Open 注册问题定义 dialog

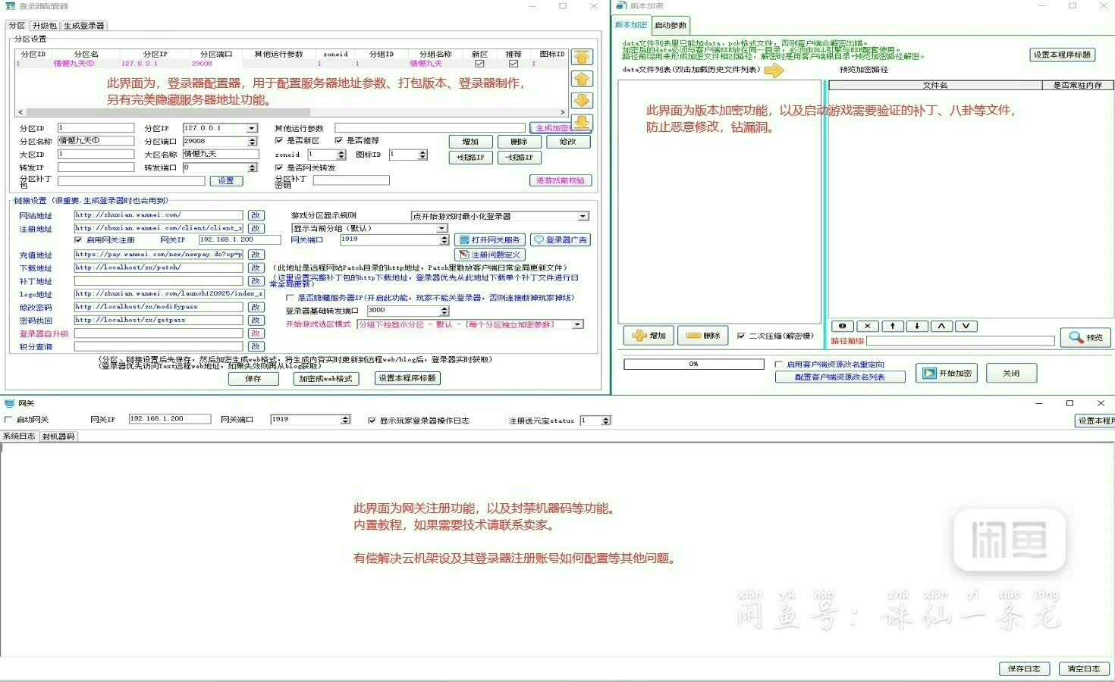489,255
